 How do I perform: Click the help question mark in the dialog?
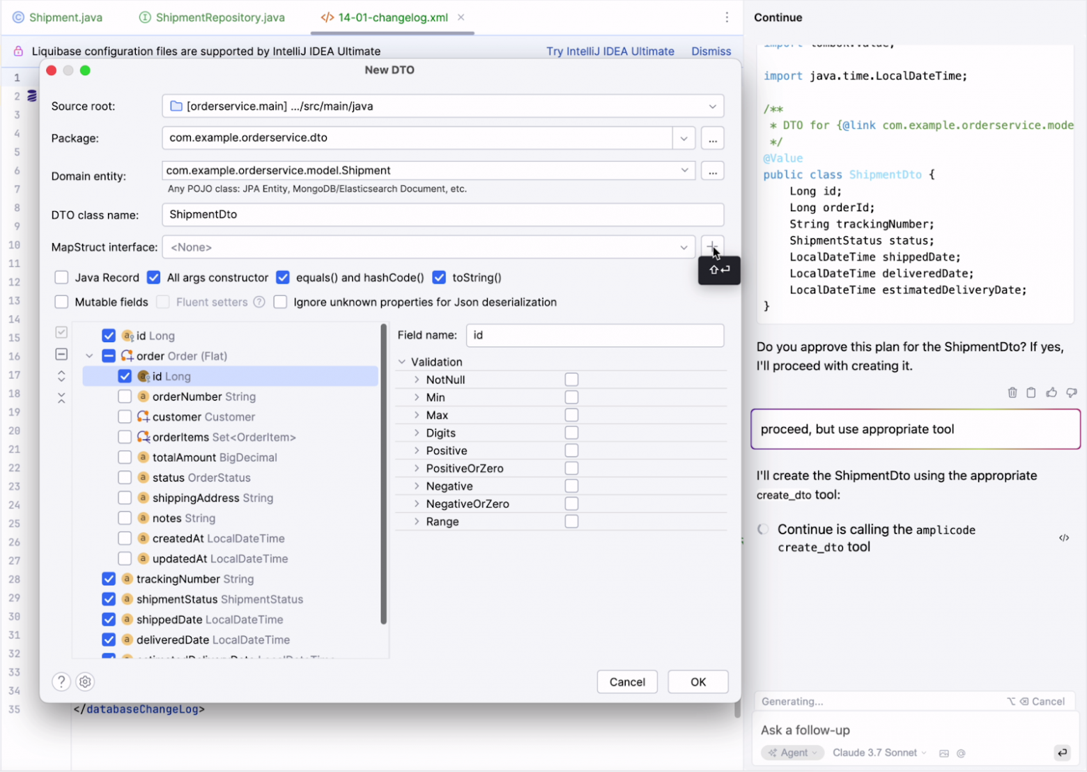pos(61,681)
